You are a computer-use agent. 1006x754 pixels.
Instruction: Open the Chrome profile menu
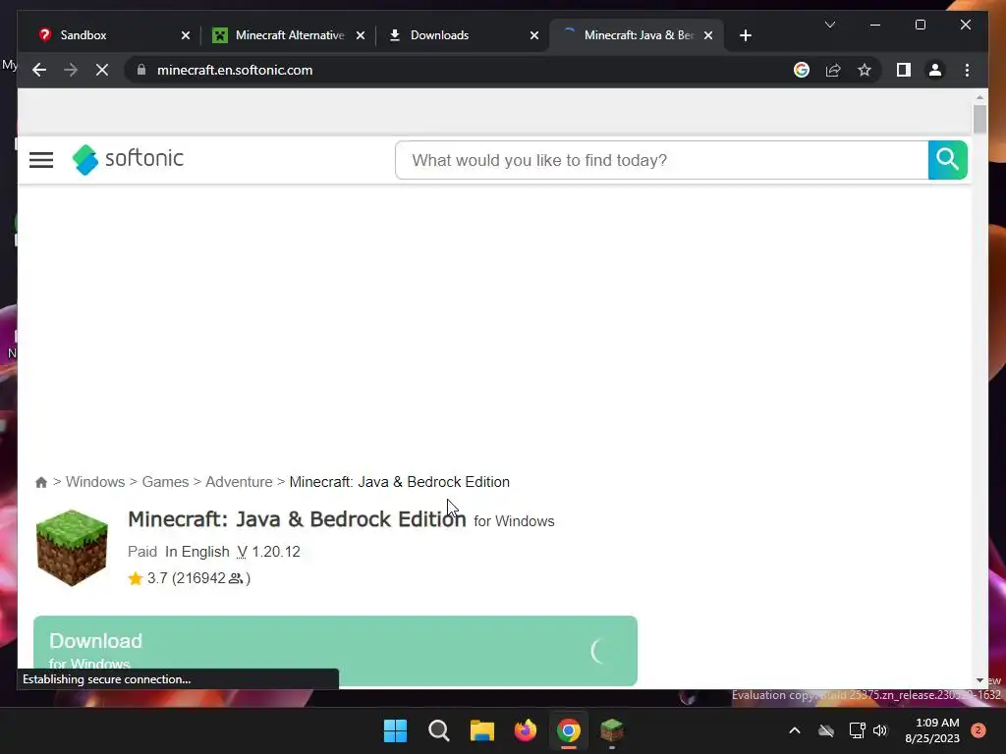pos(935,70)
